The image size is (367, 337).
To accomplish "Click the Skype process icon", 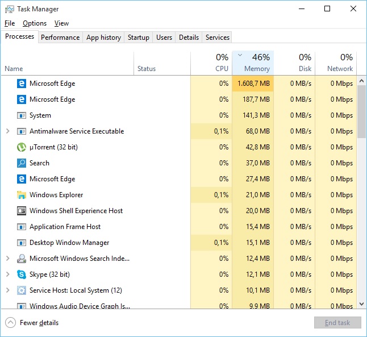I will coord(22,274).
